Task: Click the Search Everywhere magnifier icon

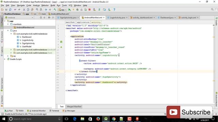Action: click(212, 9)
